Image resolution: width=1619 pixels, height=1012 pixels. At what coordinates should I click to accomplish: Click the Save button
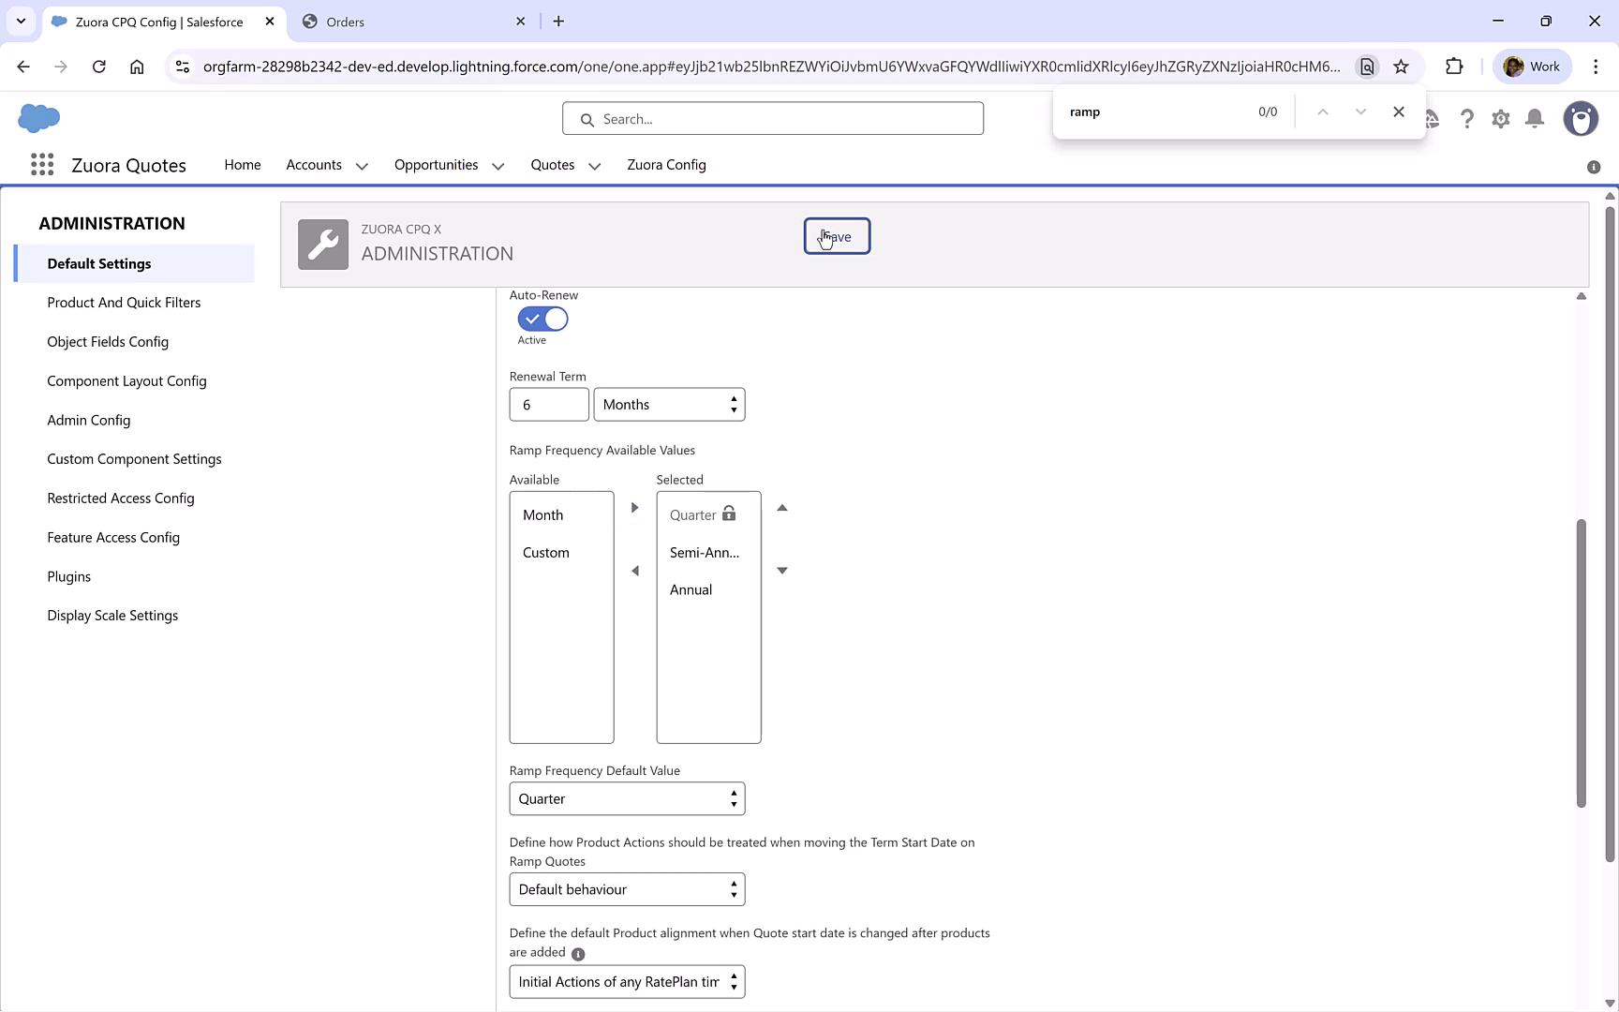(837, 236)
